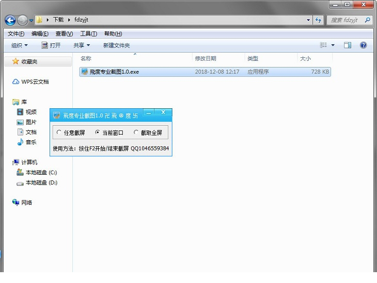Viewport: 377px width, 283px height.
Task: Open the 图片 library
Action: [x=31, y=122]
